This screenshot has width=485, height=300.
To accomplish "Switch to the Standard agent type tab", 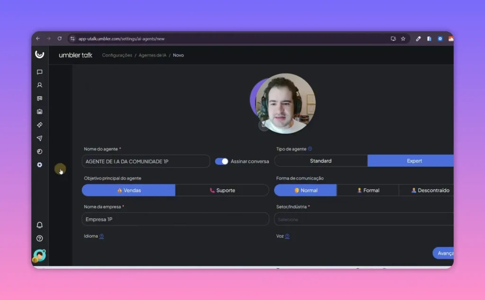I will [x=321, y=160].
